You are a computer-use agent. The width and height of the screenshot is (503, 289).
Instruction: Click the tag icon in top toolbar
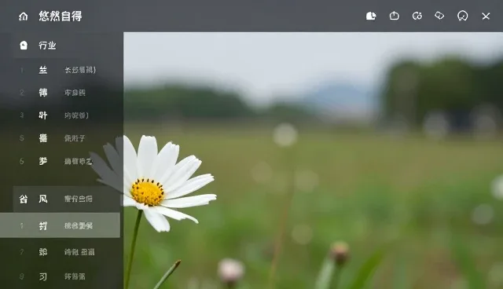click(x=439, y=16)
